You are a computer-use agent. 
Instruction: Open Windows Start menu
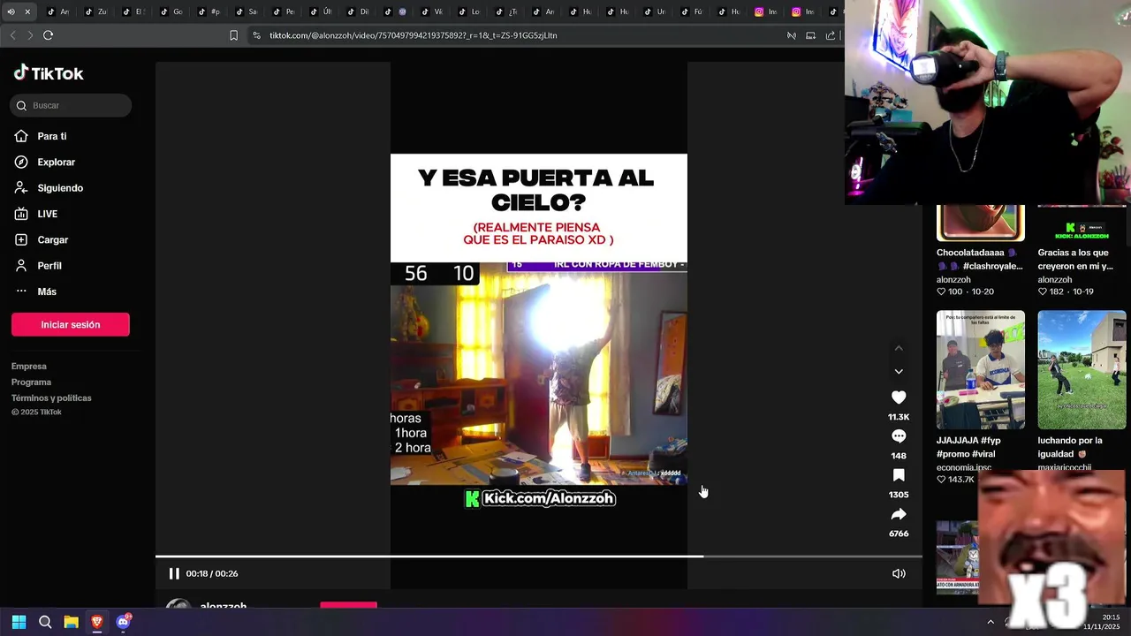click(19, 622)
